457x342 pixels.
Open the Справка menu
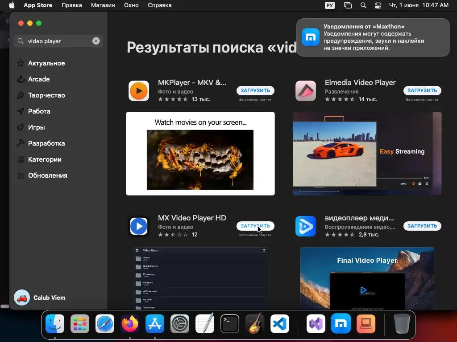160,5
